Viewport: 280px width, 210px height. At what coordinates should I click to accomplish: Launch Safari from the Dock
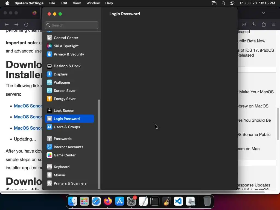pyautogui.click(x=96, y=201)
